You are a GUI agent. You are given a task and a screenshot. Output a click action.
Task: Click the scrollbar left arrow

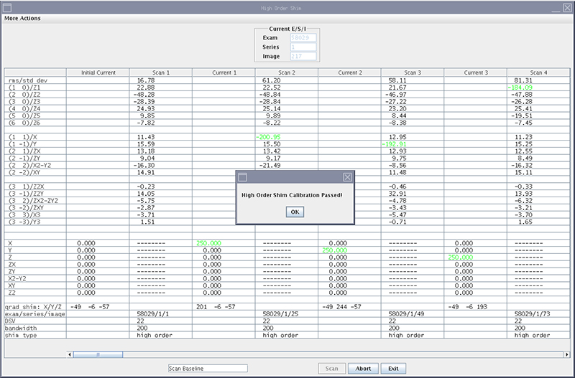click(70, 354)
